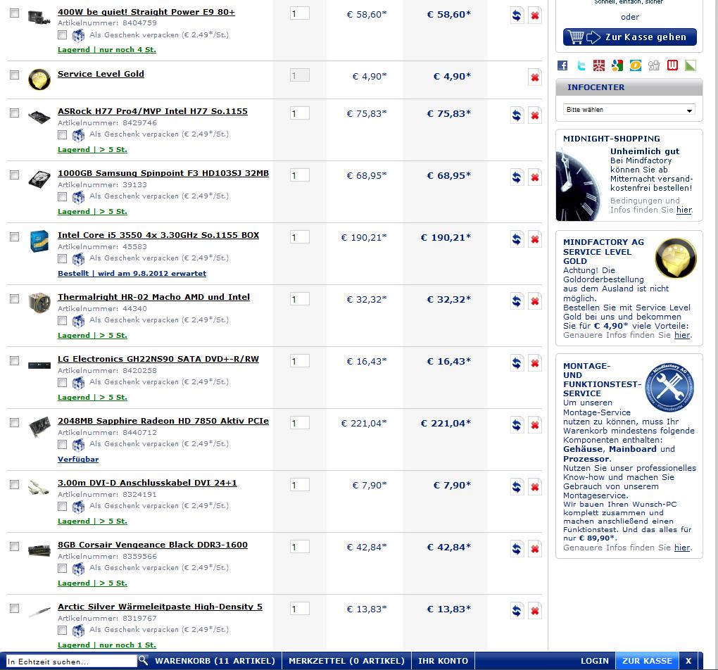The width and height of the screenshot is (718, 670).
Task: Open 1000GB Samsung Spinpoint F3 product link
Action: click(163, 173)
